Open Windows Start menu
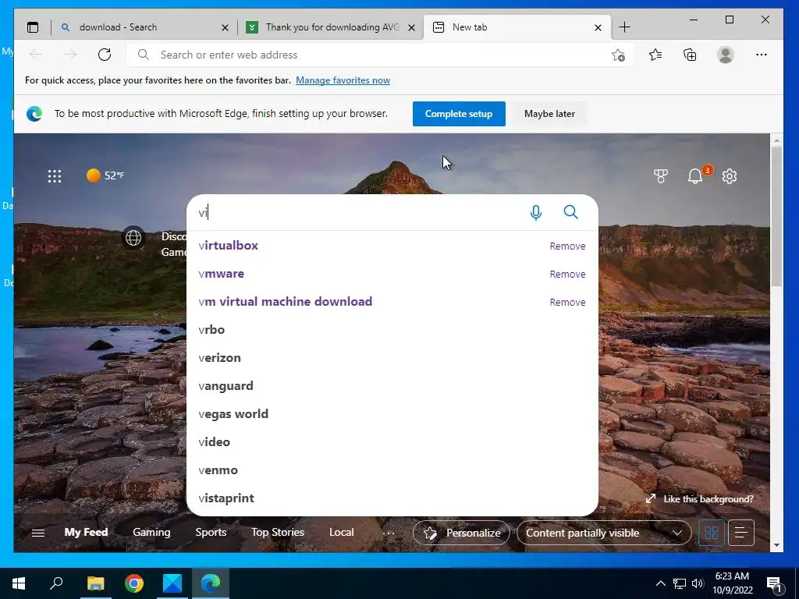 coord(19,583)
